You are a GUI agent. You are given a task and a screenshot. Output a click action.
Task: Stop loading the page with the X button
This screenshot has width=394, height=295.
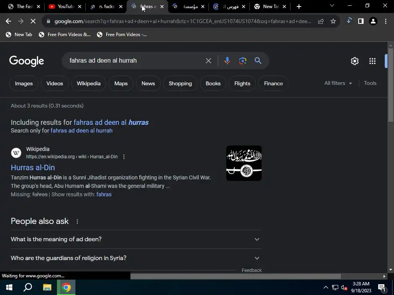click(33, 22)
